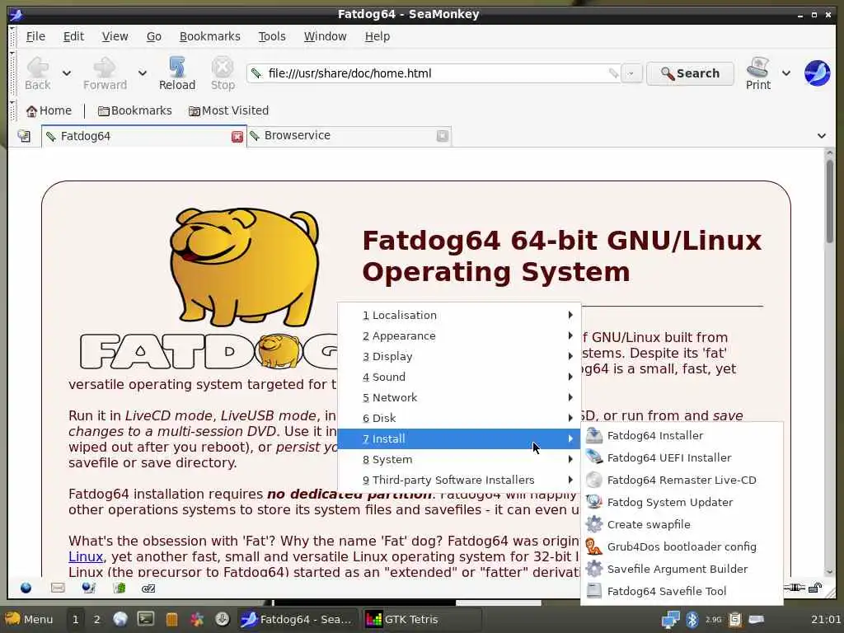Image resolution: width=844 pixels, height=633 pixels.
Task: Click the Bluetooth tray icon
Action: (x=692, y=620)
